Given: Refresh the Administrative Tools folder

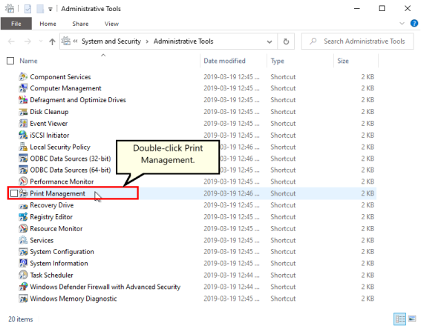Looking at the screenshot, I should tap(286, 41).
